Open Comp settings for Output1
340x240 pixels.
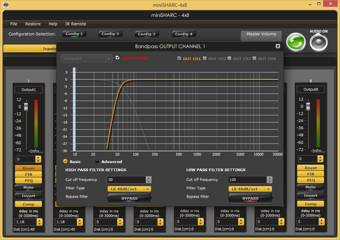[x=28, y=204]
